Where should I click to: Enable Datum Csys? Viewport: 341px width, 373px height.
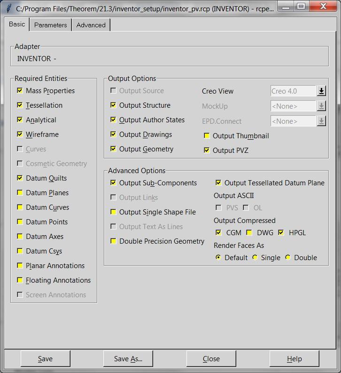pos(20,251)
